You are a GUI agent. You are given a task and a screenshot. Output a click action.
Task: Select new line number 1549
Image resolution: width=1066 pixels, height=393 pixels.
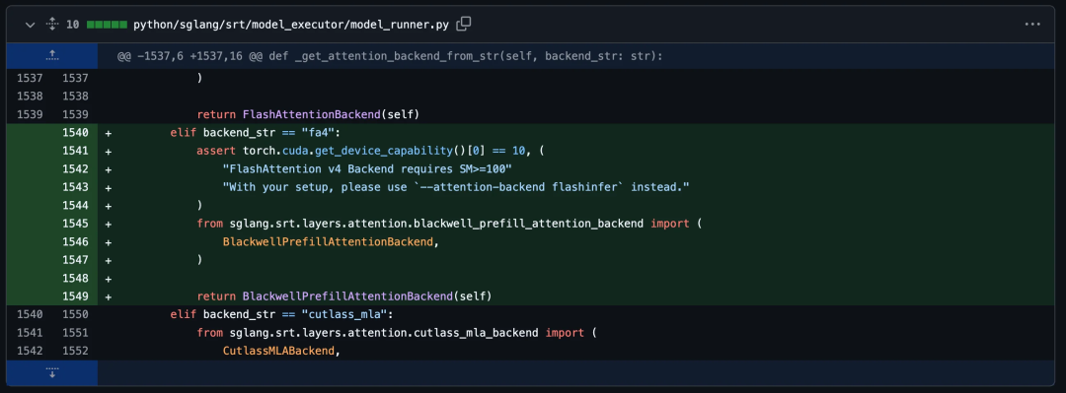76,296
